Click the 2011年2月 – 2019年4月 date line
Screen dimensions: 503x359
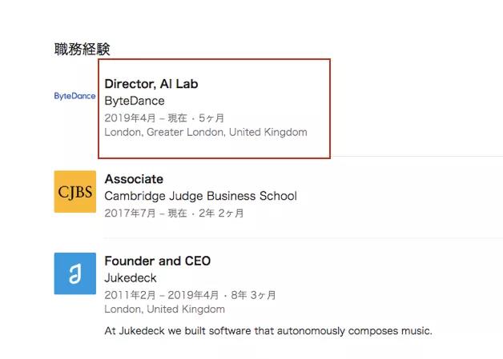click(x=161, y=295)
